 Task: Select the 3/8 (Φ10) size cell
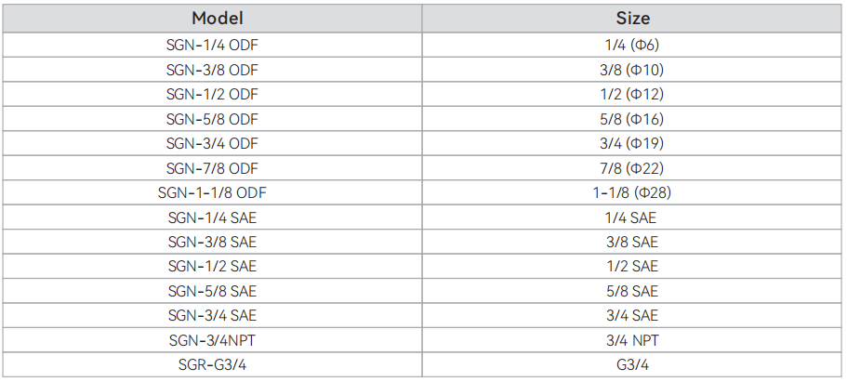point(632,70)
